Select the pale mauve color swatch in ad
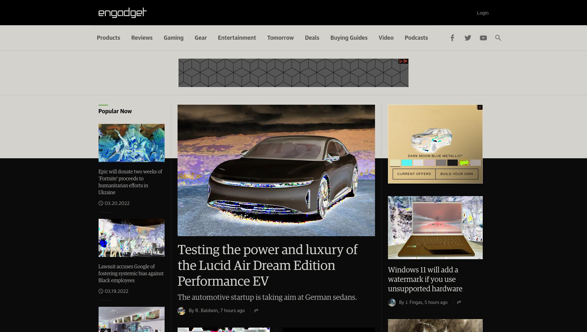 [429, 163]
